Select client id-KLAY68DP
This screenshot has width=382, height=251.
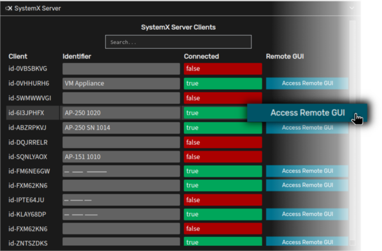coord(27,214)
